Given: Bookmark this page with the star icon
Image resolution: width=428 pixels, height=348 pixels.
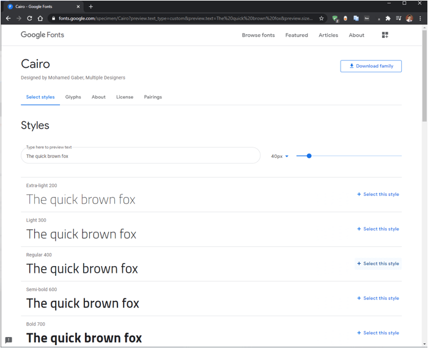Looking at the screenshot, I should [321, 18].
